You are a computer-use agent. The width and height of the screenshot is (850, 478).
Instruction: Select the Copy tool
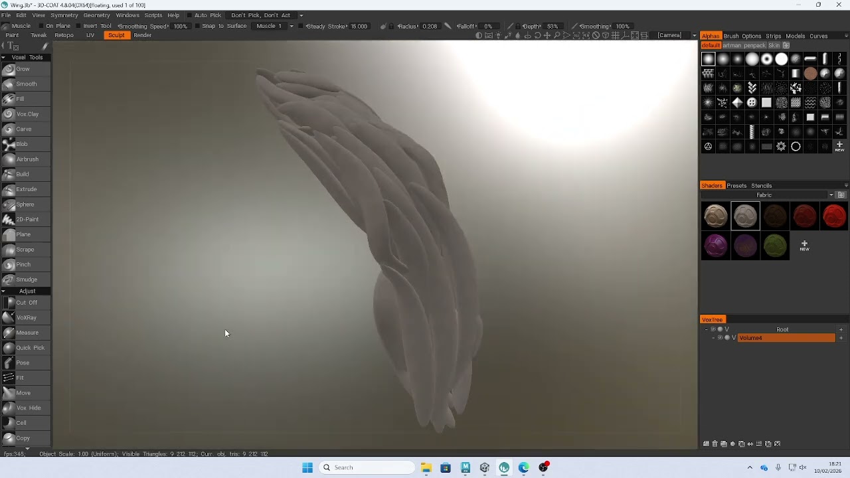tap(25, 438)
